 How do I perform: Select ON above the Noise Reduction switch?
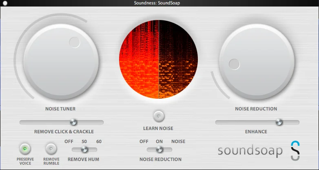pyautogui.click(x=159, y=141)
